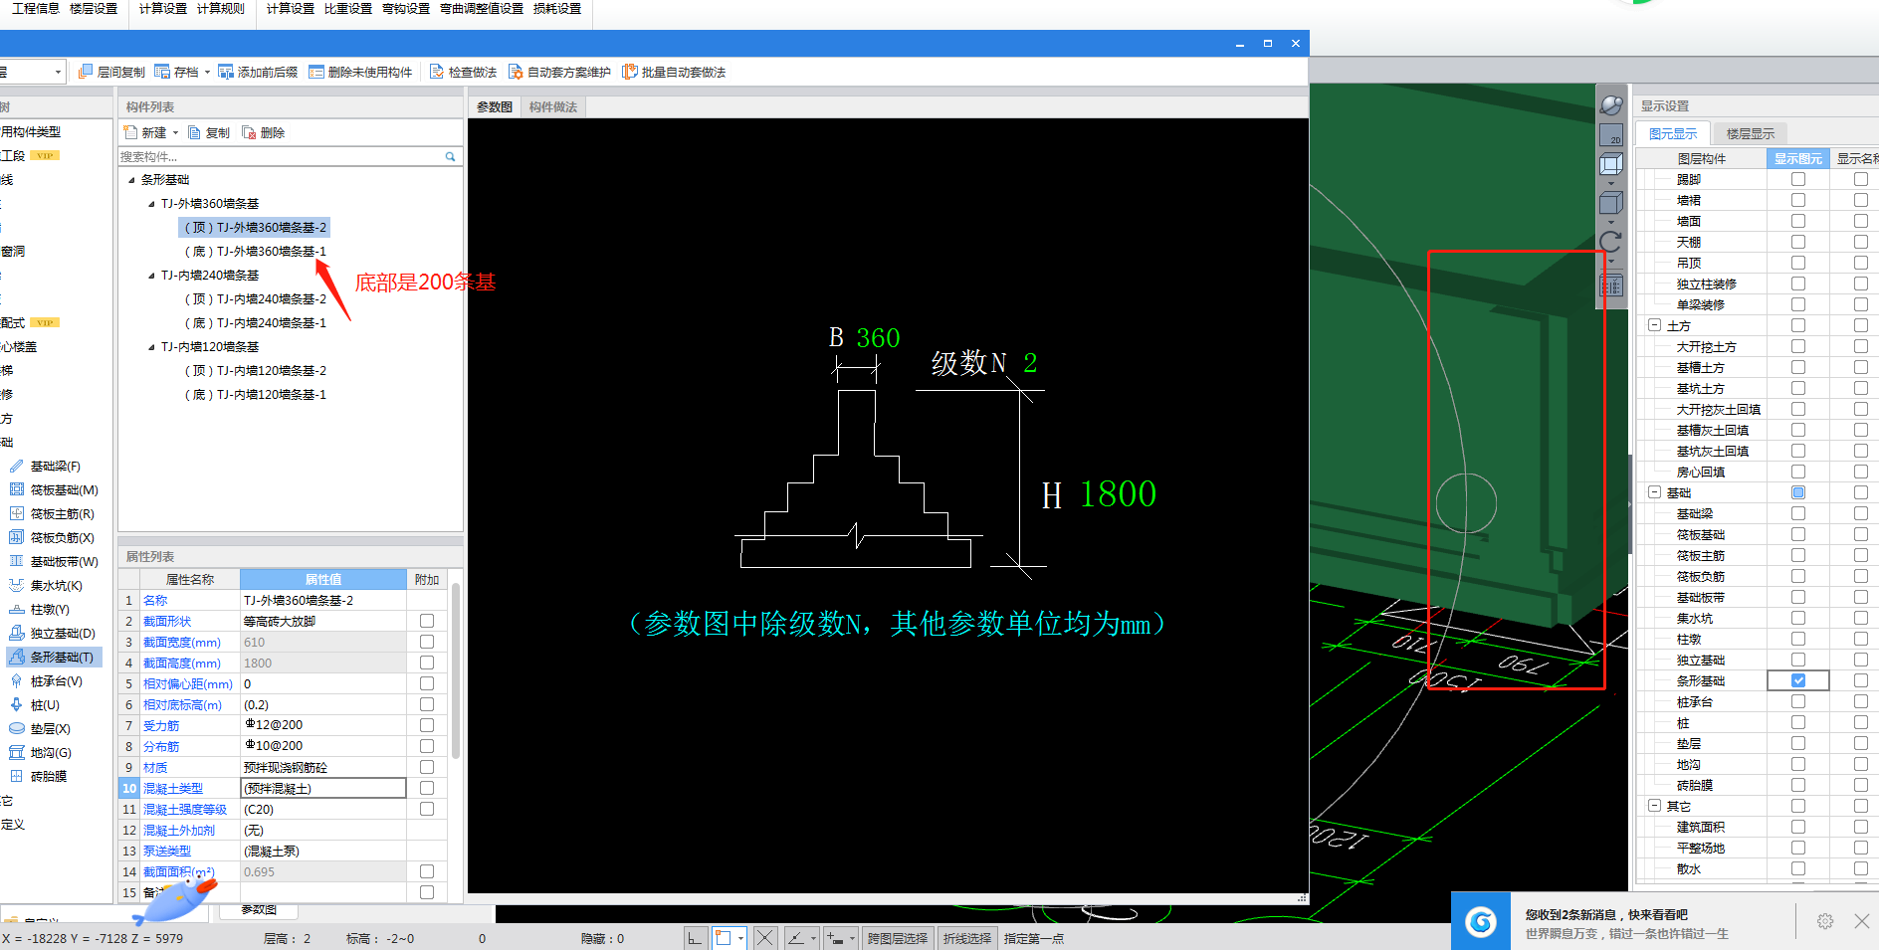Image resolution: width=1879 pixels, height=950 pixels.
Task: Collapse the 条形基础 tree root
Action: point(132,180)
